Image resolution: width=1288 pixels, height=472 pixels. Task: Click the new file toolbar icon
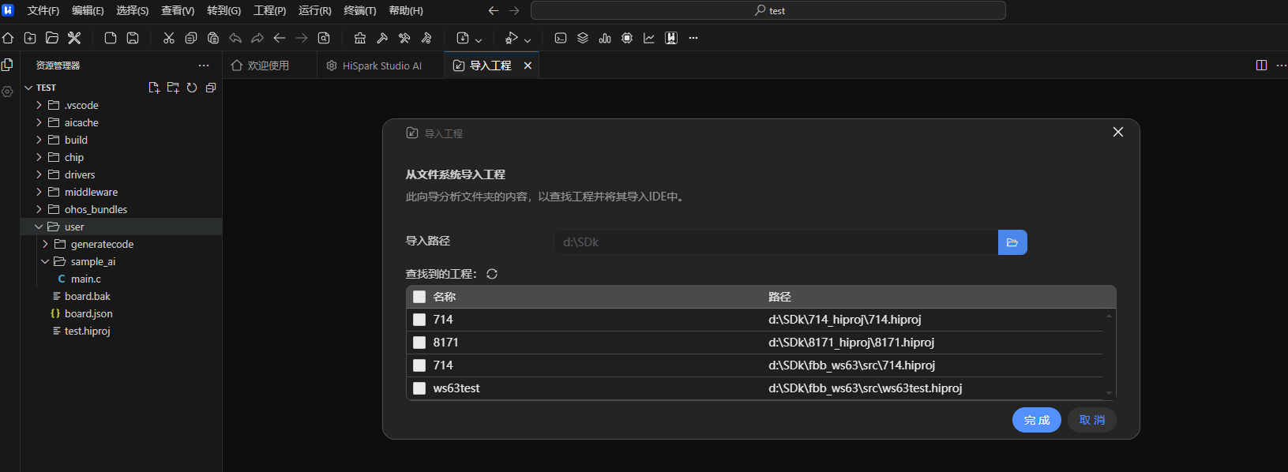111,38
